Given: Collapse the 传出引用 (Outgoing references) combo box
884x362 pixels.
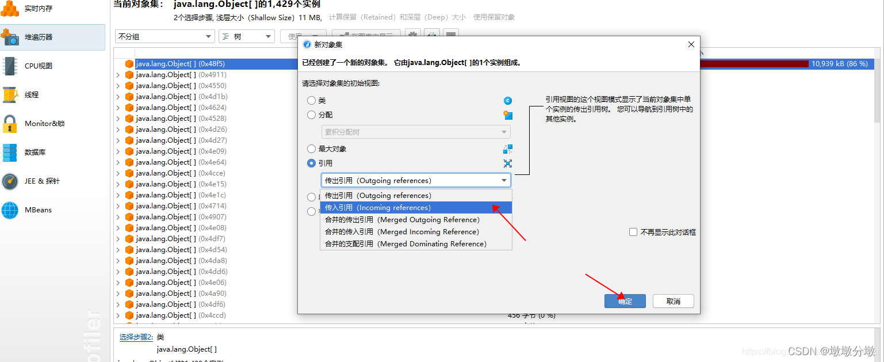Looking at the screenshot, I should point(416,181).
